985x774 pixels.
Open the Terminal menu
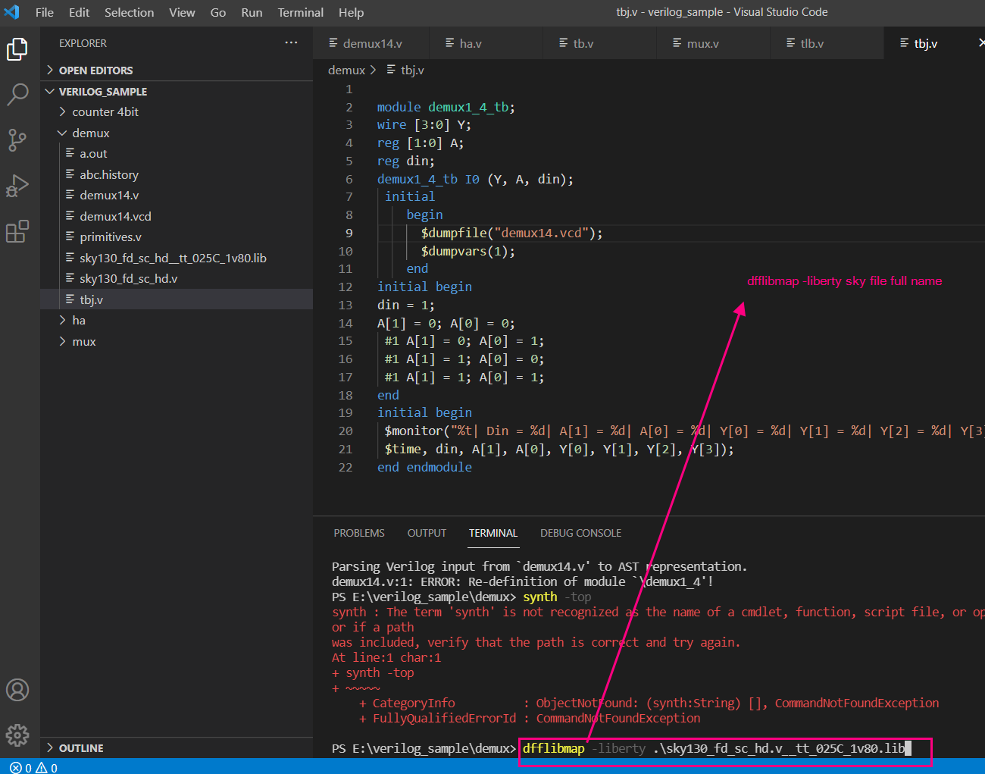(300, 12)
